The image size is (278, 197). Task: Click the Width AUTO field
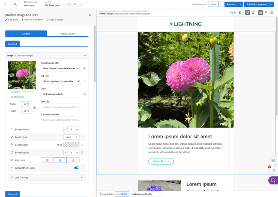pyautogui.click(x=26, y=104)
